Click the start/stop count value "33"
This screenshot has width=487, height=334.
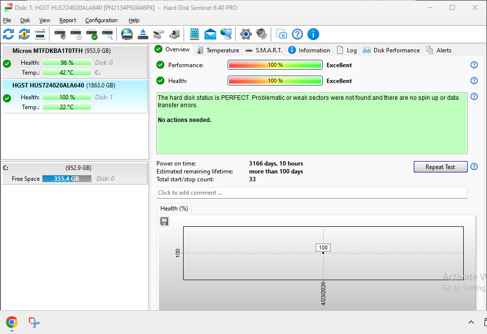click(252, 179)
